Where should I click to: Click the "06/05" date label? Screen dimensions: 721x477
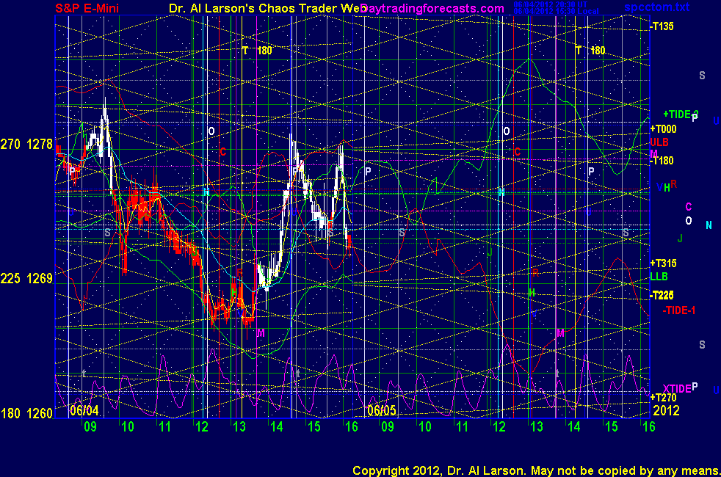(382, 410)
